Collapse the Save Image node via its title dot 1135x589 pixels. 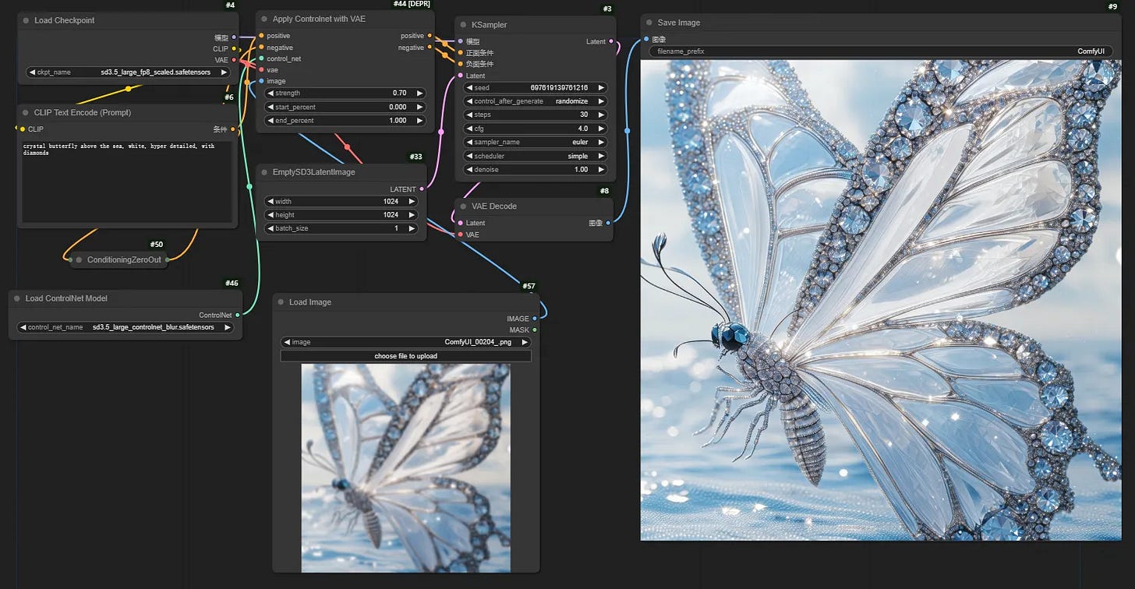[651, 22]
